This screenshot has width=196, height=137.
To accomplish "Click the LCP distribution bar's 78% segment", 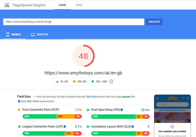I will 44,133.
